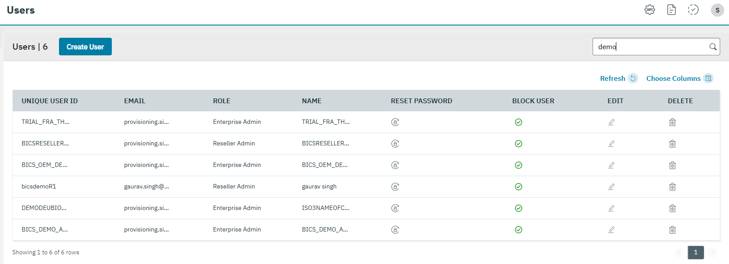Delete the BICS_OEM_DE user
This screenshot has width=729, height=264.
tap(672, 165)
